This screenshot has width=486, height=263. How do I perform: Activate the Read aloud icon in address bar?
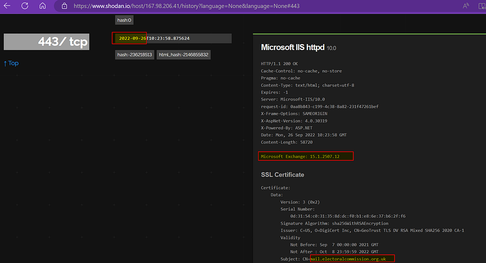tap(466, 6)
